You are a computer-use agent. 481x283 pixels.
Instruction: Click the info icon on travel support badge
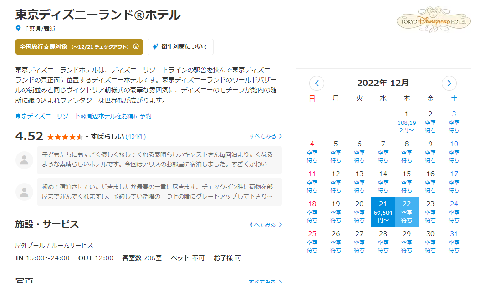tap(136, 46)
